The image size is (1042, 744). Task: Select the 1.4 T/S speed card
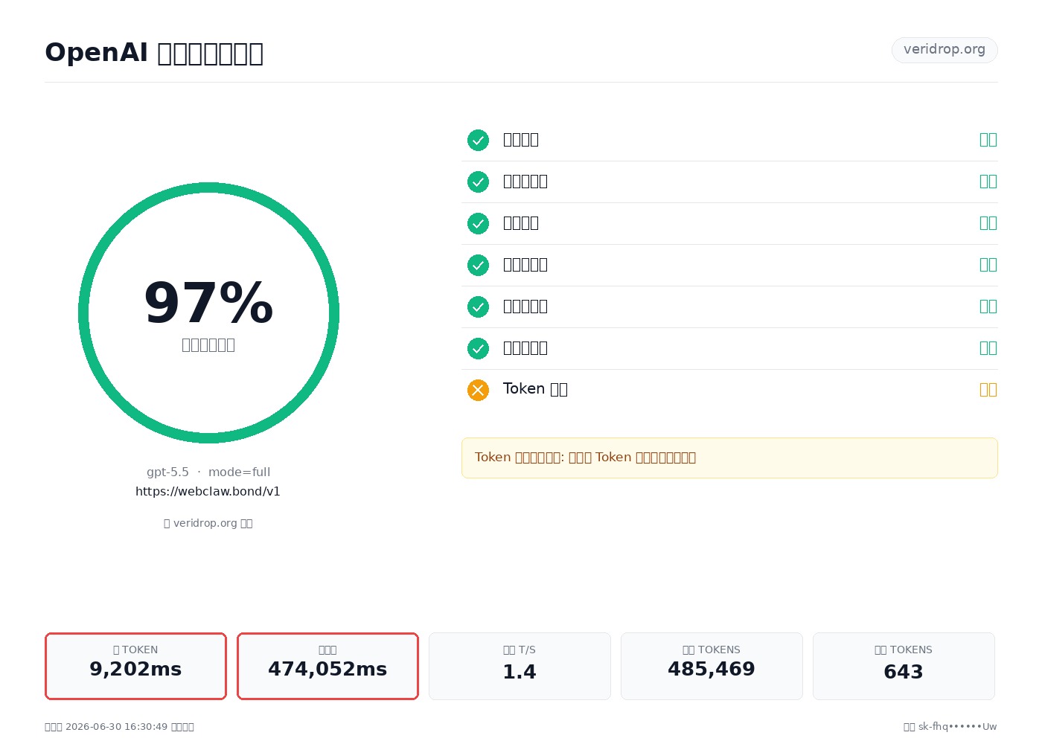520,666
